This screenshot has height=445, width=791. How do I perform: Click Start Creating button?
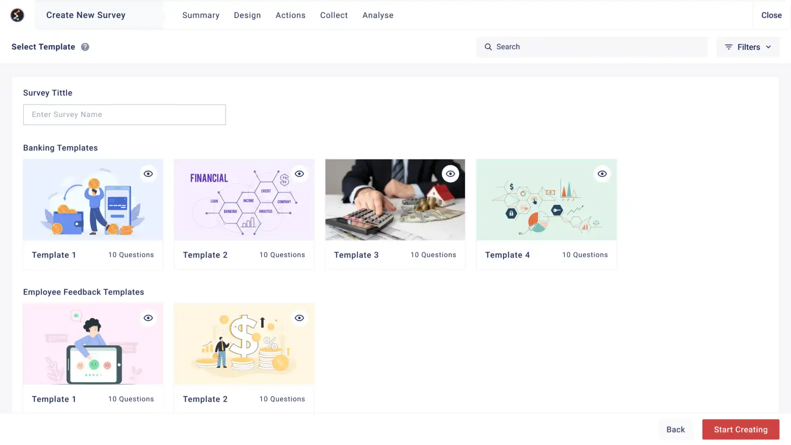point(740,429)
